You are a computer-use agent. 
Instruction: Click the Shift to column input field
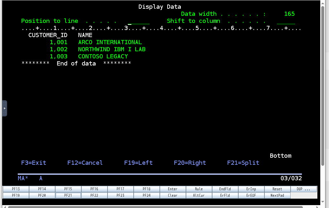point(286,21)
